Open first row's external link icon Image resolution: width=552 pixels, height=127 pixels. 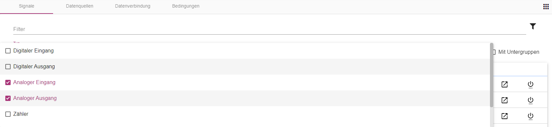pyautogui.click(x=505, y=84)
